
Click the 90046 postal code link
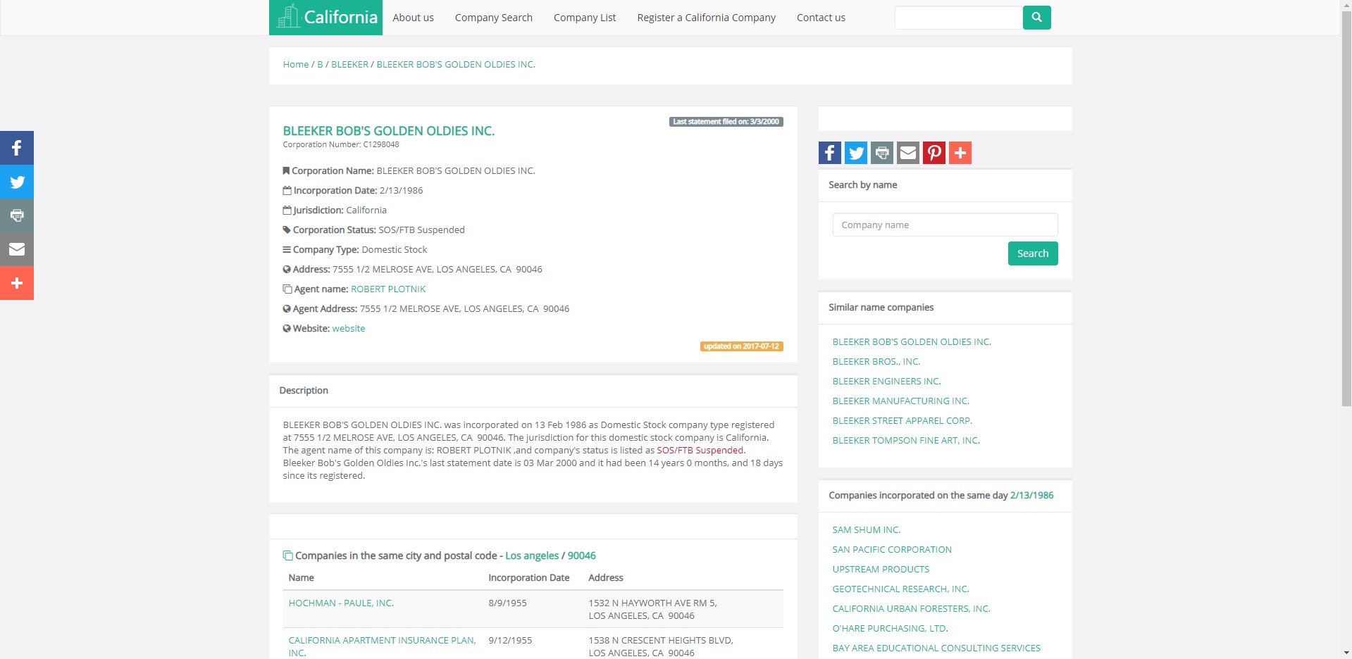(x=582, y=556)
